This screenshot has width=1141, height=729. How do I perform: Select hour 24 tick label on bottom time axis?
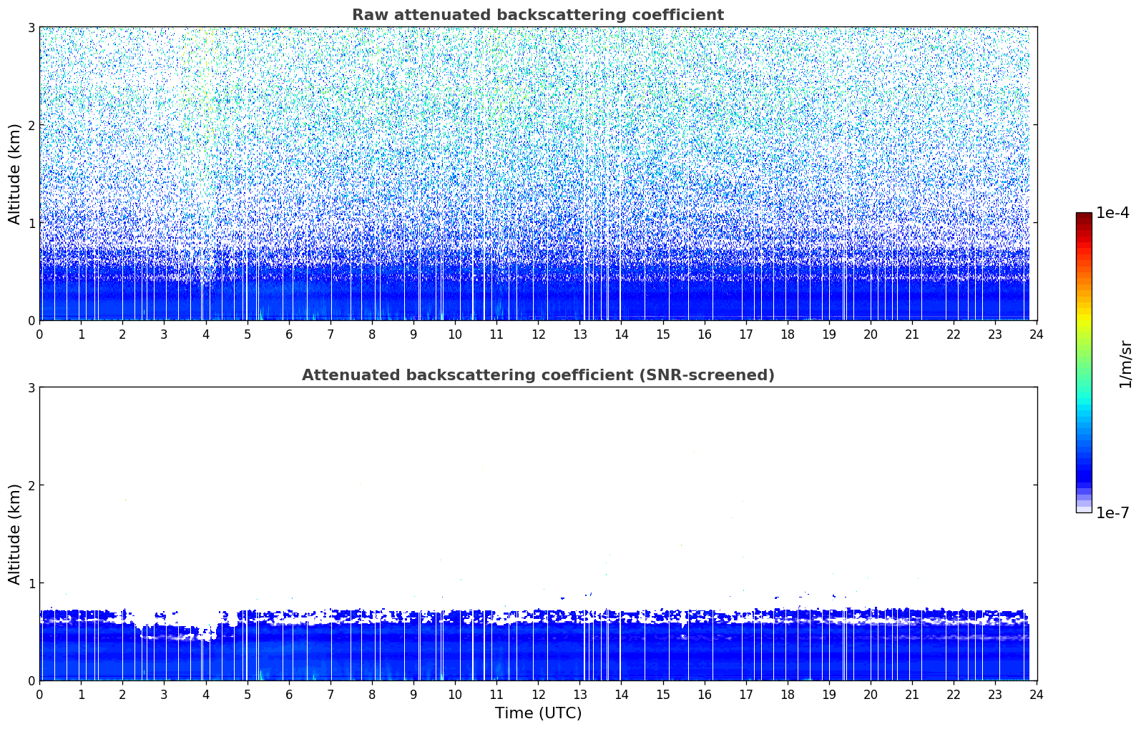click(1037, 695)
